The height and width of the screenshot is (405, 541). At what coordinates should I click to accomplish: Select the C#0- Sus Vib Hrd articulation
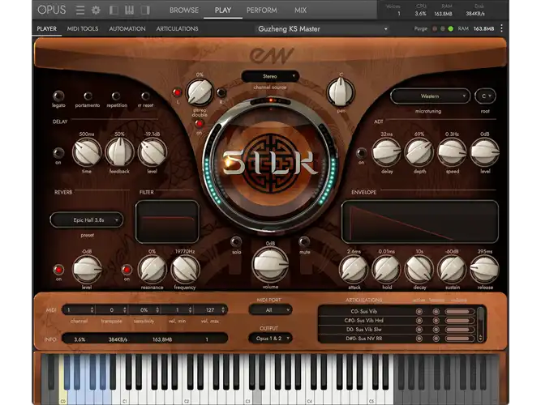(364, 320)
